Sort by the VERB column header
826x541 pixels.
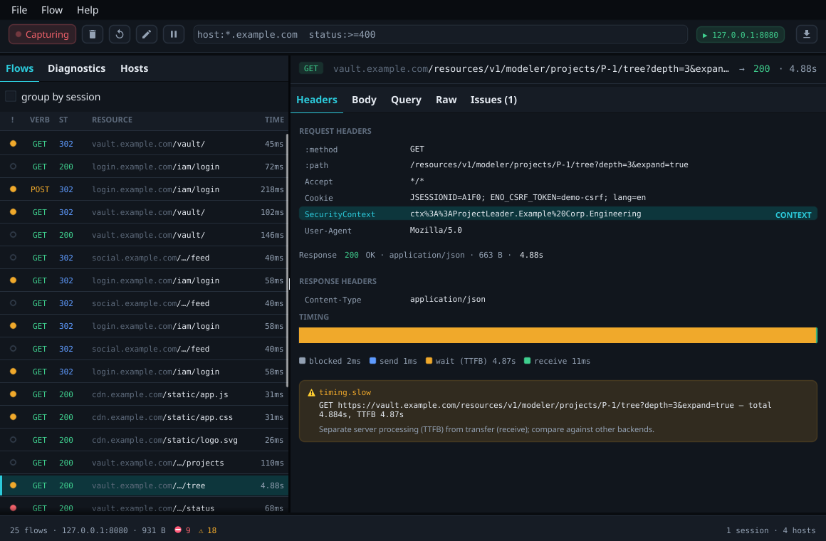click(x=39, y=120)
